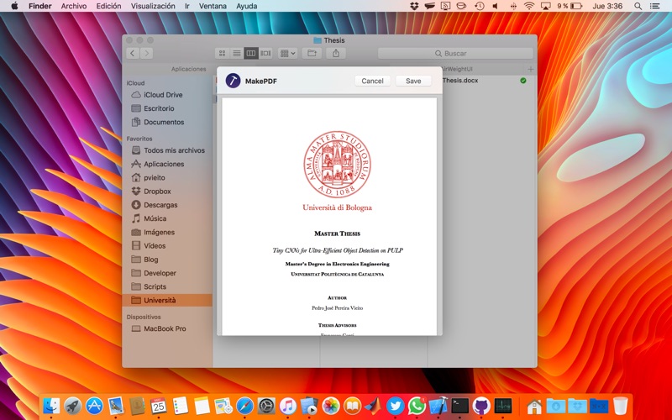This screenshot has height=420, width=672.
Task: Open iCloud Drive from the sidebar
Action: (x=163, y=95)
